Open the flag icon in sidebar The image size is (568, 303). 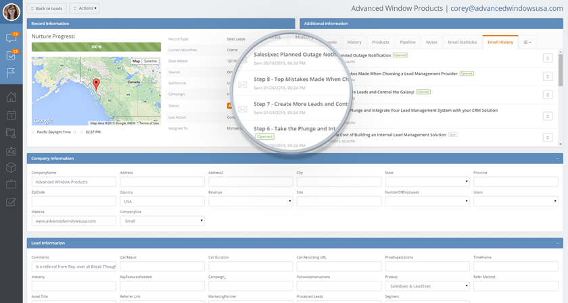11,73
